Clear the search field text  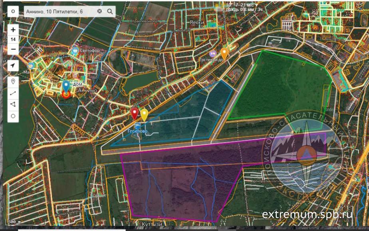[x=99, y=12]
